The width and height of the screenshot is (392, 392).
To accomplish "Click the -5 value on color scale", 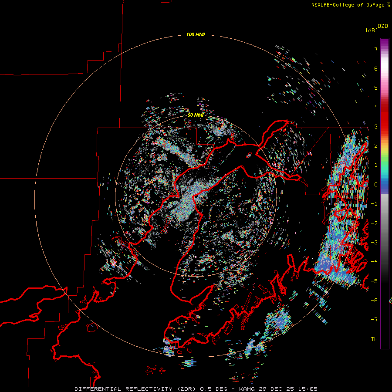I will [x=374, y=281].
